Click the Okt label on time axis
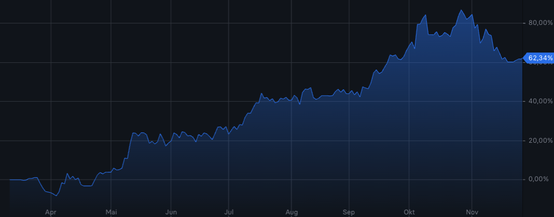 point(410,212)
